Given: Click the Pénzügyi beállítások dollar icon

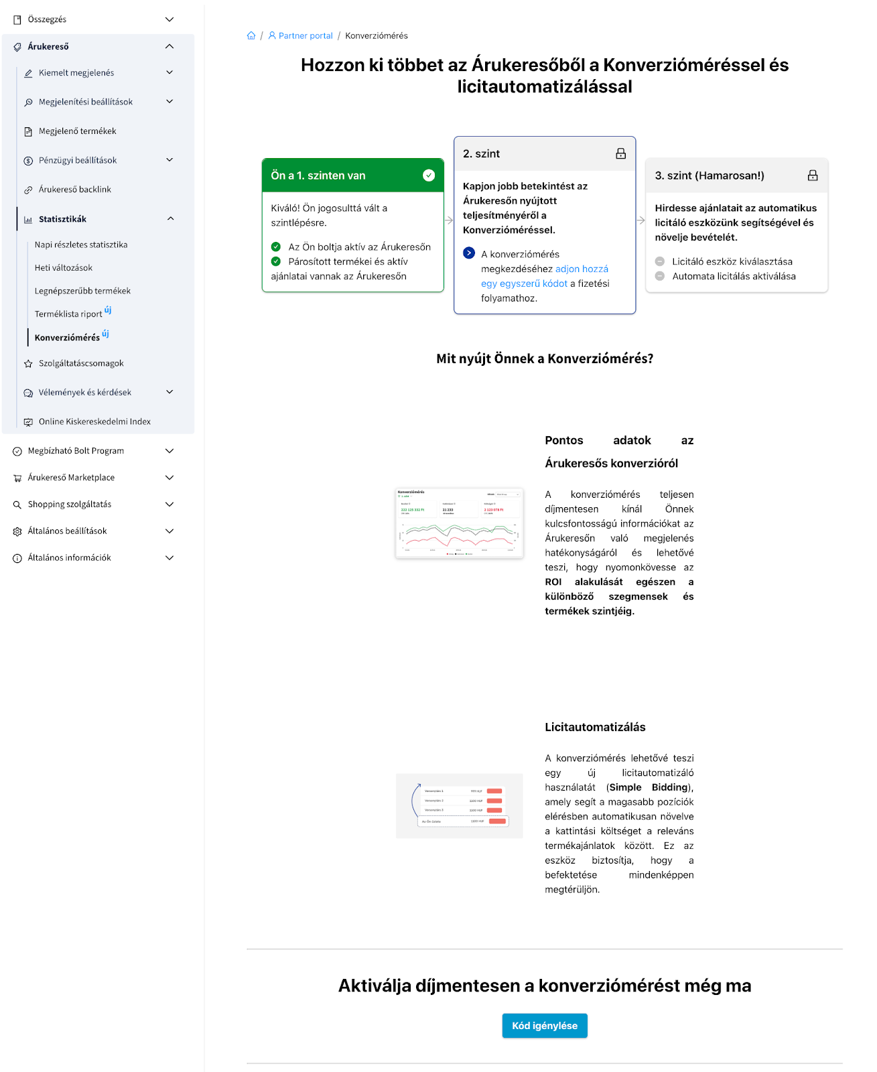Looking at the screenshot, I should point(28,161).
